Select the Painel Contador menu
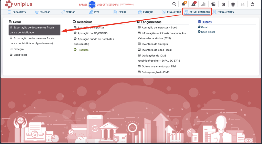 197,12
